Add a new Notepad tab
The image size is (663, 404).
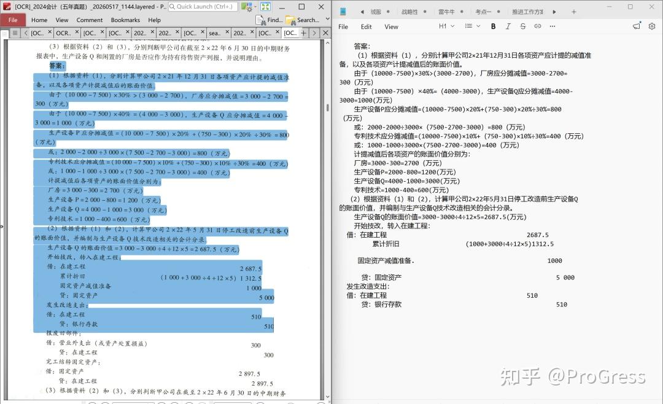point(574,12)
